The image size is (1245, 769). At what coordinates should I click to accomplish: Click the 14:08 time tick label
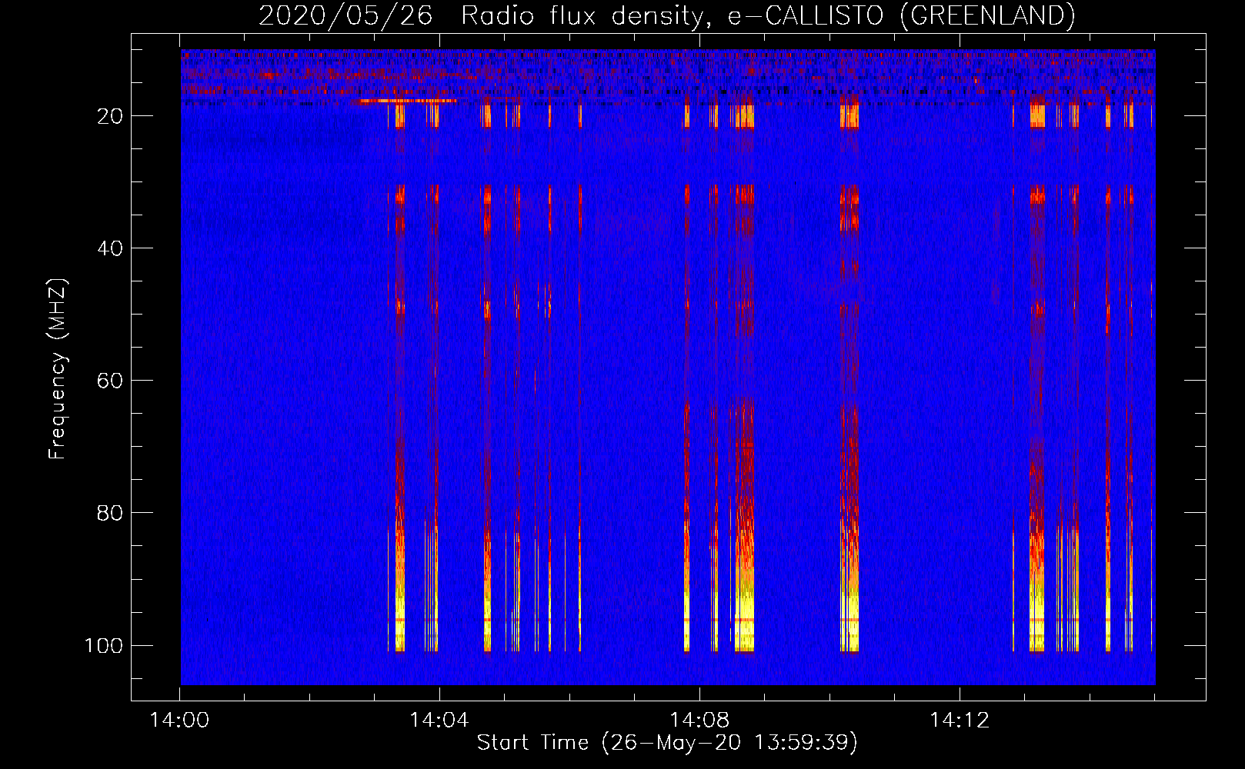pos(699,721)
